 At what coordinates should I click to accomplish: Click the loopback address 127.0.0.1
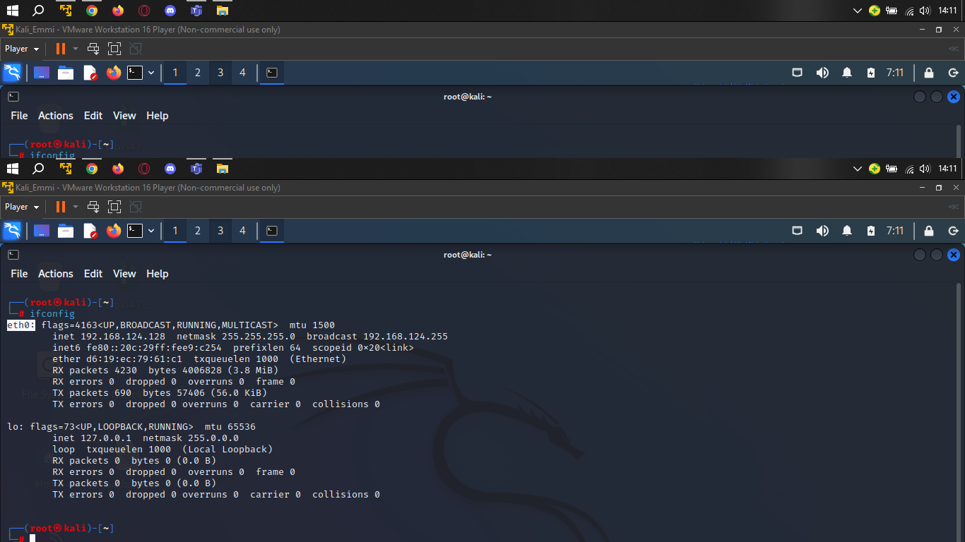106,438
